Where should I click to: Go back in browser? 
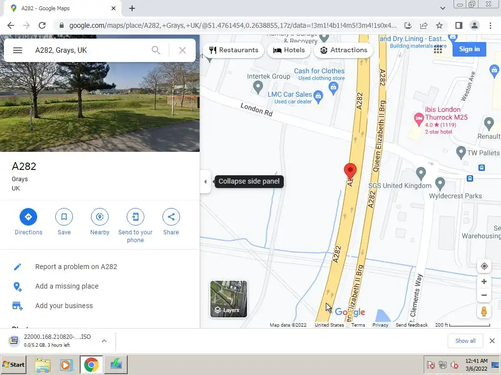[11, 25]
